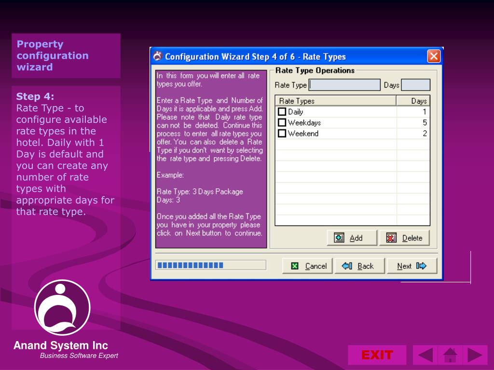
Task: Click the 'Step 4:' heading text
Action: click(35, 96)
